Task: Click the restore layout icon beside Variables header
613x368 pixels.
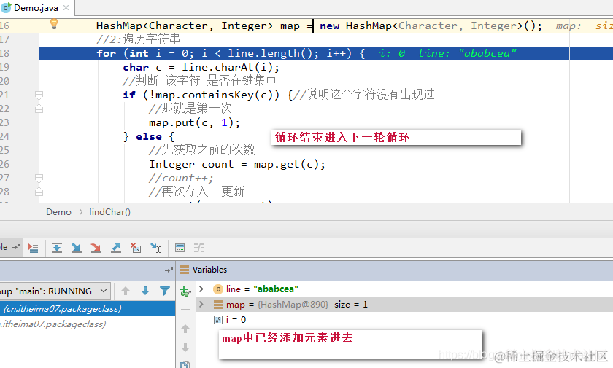Action: [x=169, y=270]
